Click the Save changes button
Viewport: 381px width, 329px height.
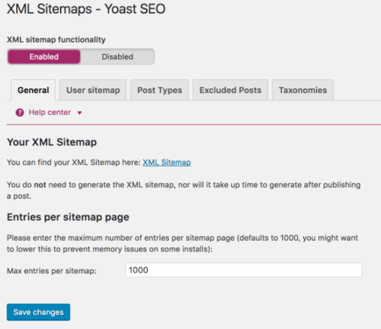click(38, 312)
